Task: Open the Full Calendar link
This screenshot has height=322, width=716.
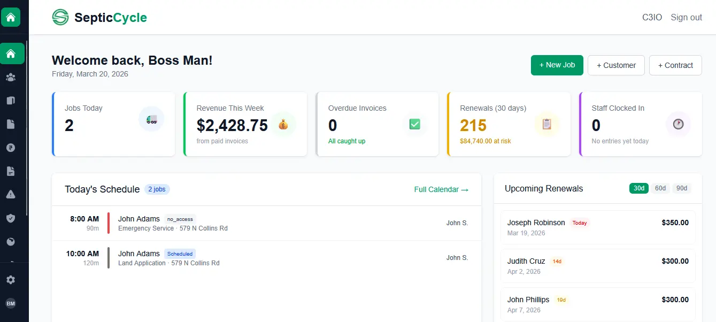Action: pos(441,189)
